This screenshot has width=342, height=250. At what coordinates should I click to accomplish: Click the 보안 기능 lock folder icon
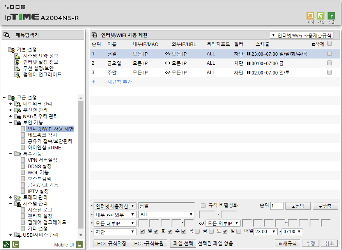18,122
